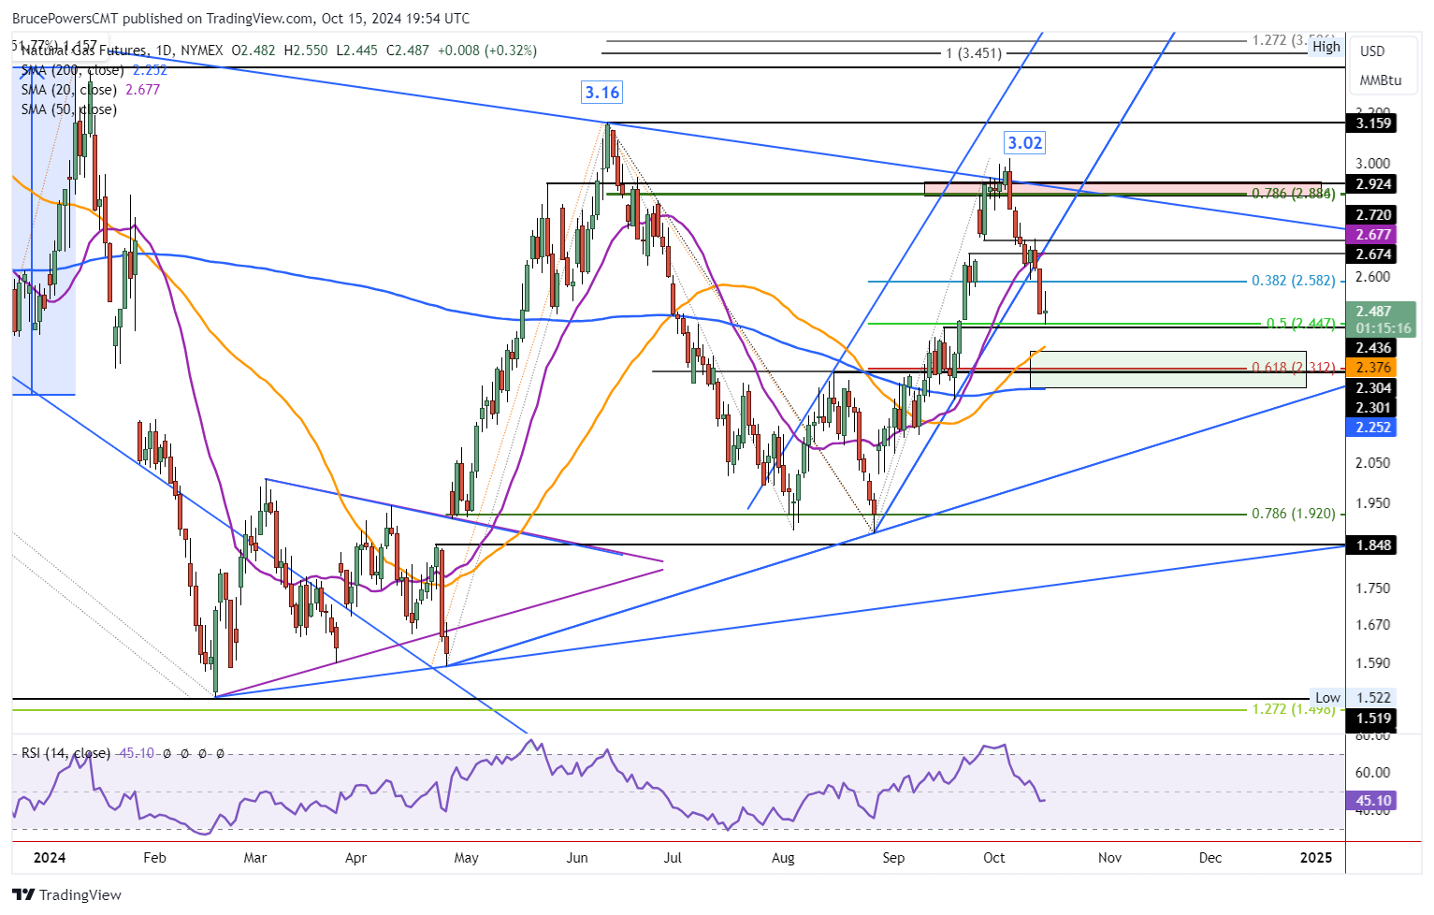This screenshot has width=1434, height=915.
Task: Click the Feb label on time axis
Action: [x=154, y=857]
